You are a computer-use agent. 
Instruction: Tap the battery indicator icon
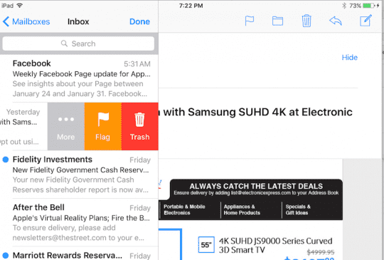[x=368, y=6]
